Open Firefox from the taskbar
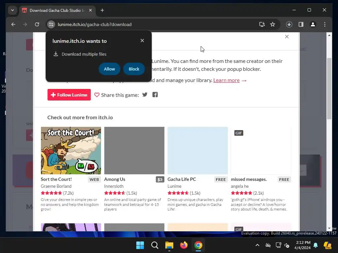This screenshot has height=253, width=338. tap(184, 245)
